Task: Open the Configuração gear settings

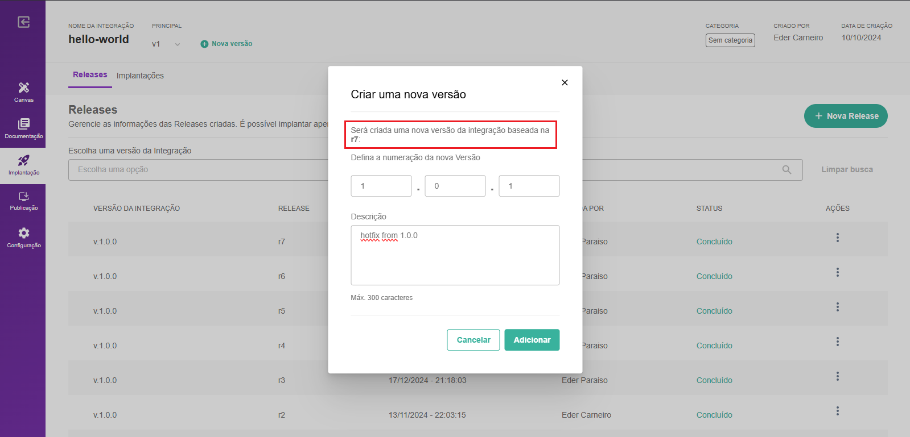Action: (23, 237)
